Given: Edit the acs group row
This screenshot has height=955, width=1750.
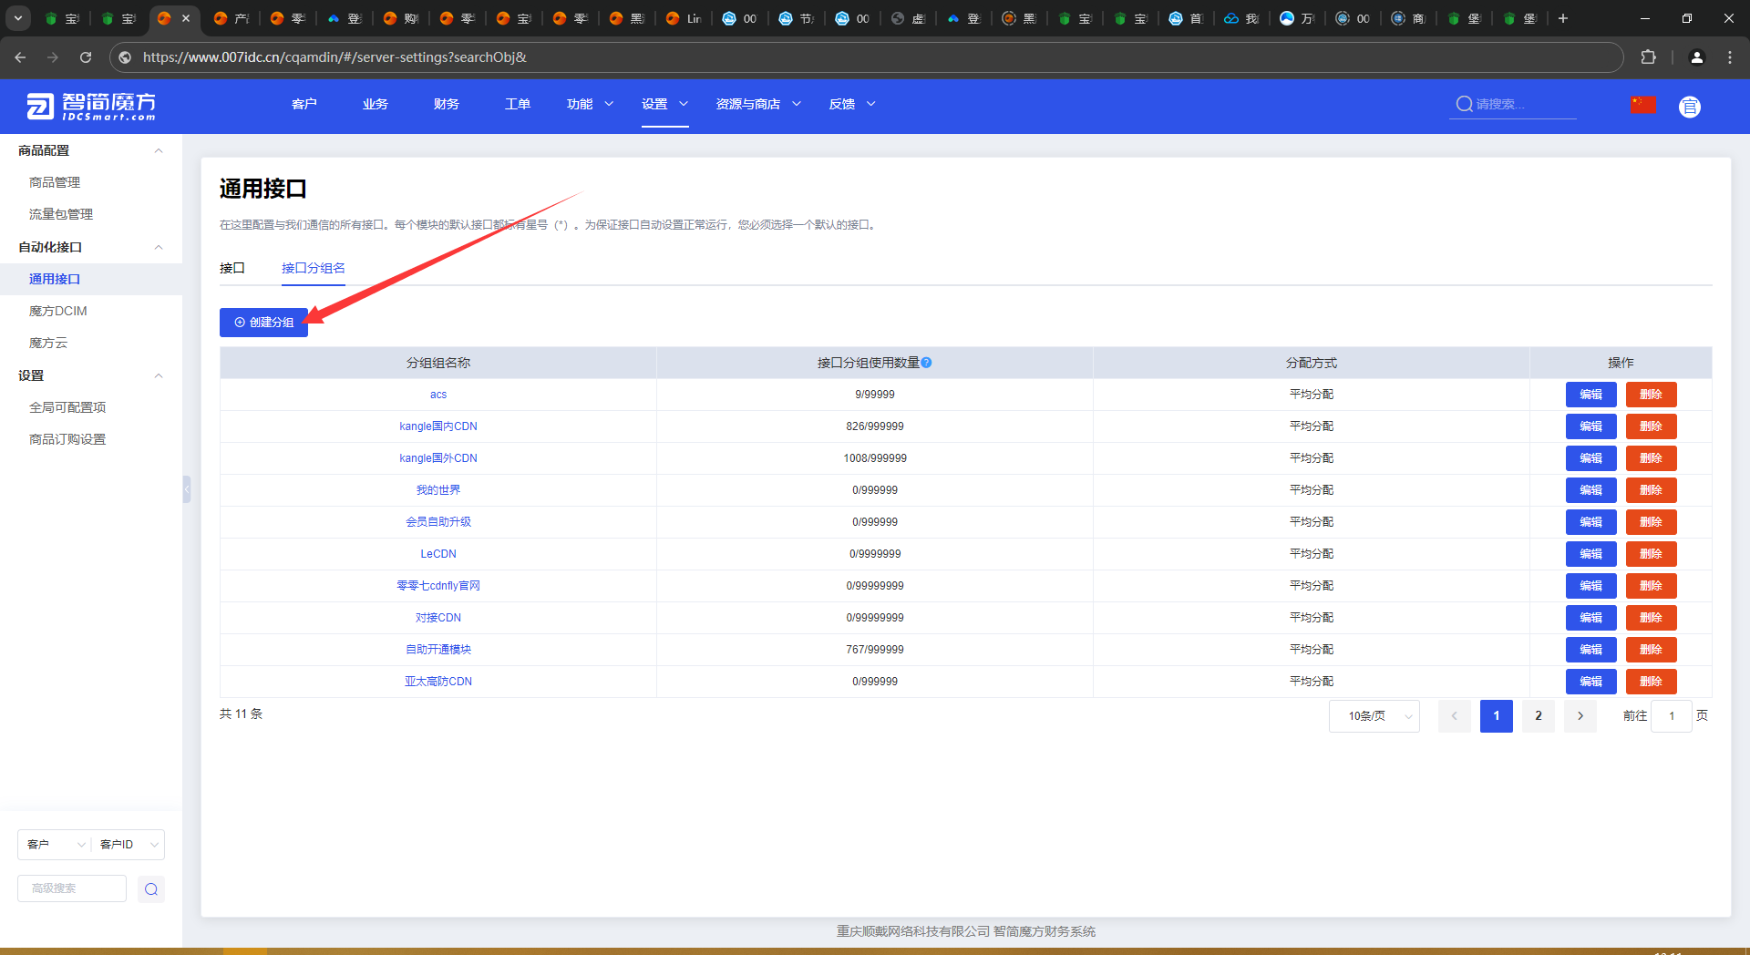Looking at the screenshot, I should point(1590,395).
